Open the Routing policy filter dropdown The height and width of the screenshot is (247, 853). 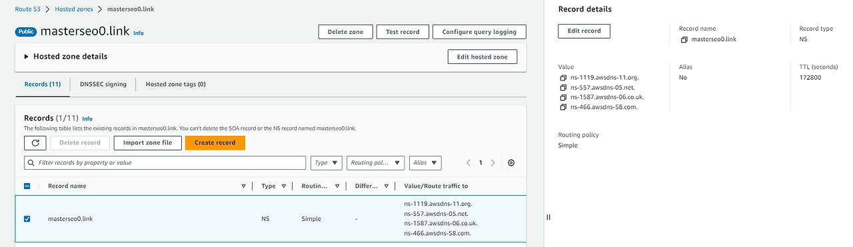pos(376,162)
